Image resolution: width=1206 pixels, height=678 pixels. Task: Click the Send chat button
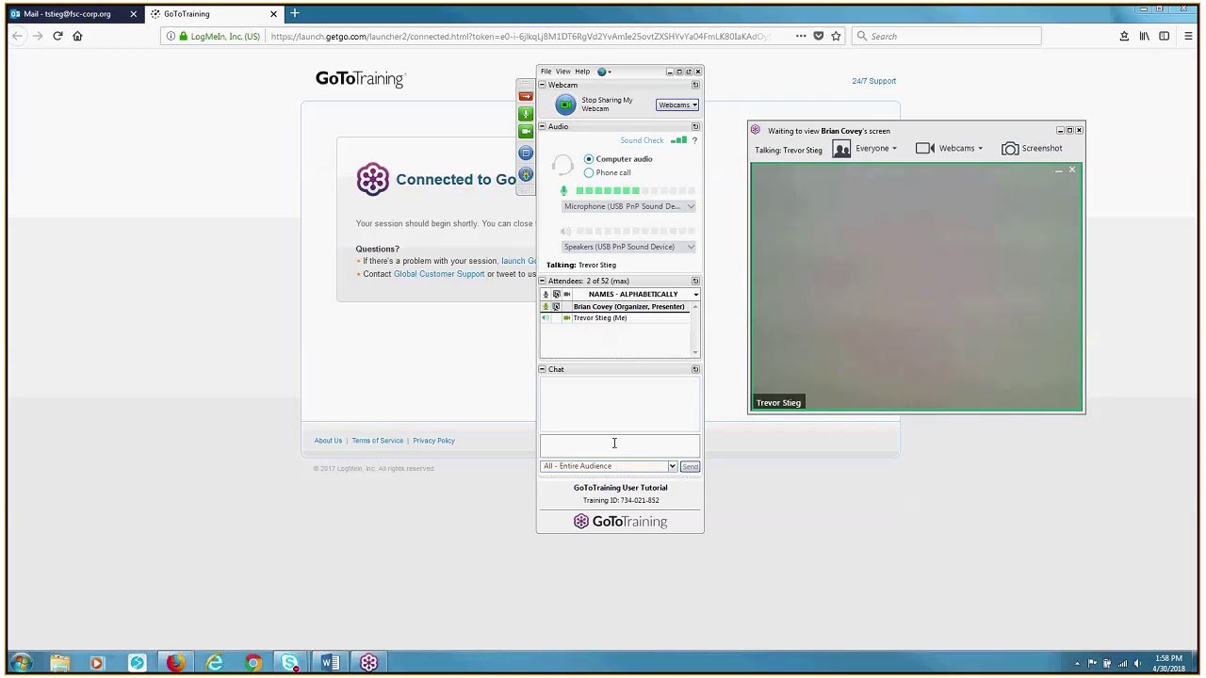[x=690, y=466]
